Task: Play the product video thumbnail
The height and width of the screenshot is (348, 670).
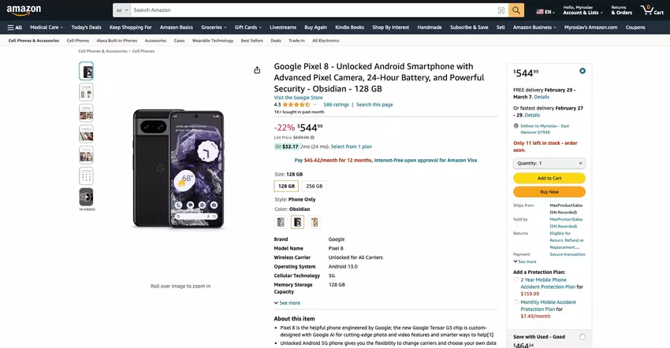Action: tap(86, 197)
